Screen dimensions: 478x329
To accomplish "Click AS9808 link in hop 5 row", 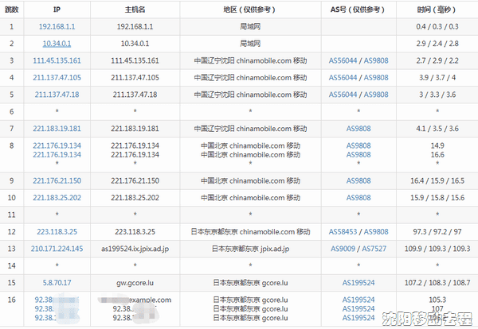I will 376,95.
